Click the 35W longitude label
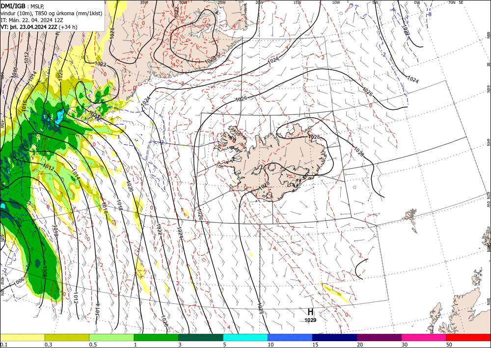This screenshot has width=491, height=348. pos(144,2)
